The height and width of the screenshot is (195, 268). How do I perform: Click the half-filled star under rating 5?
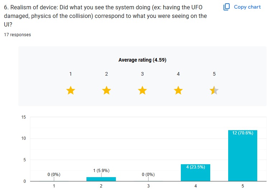[214, 90]
